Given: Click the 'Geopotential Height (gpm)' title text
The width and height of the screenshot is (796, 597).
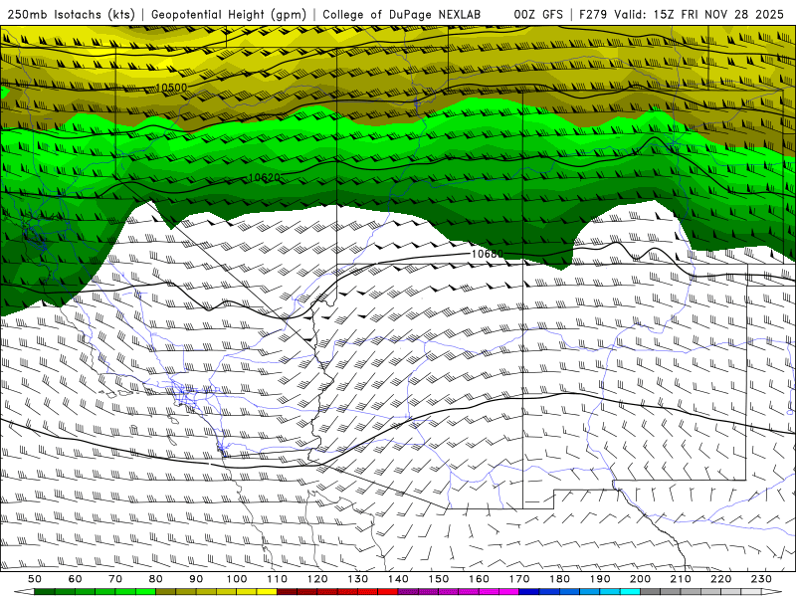Looking at the screenshot, I should 229,15.
